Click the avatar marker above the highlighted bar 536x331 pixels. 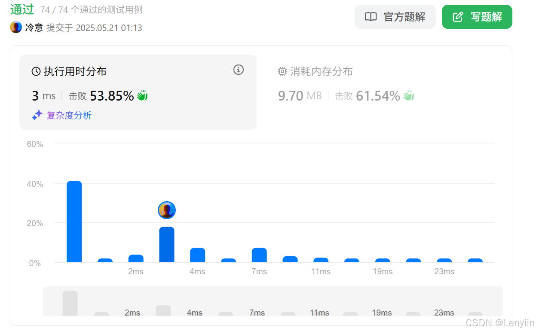167,210
